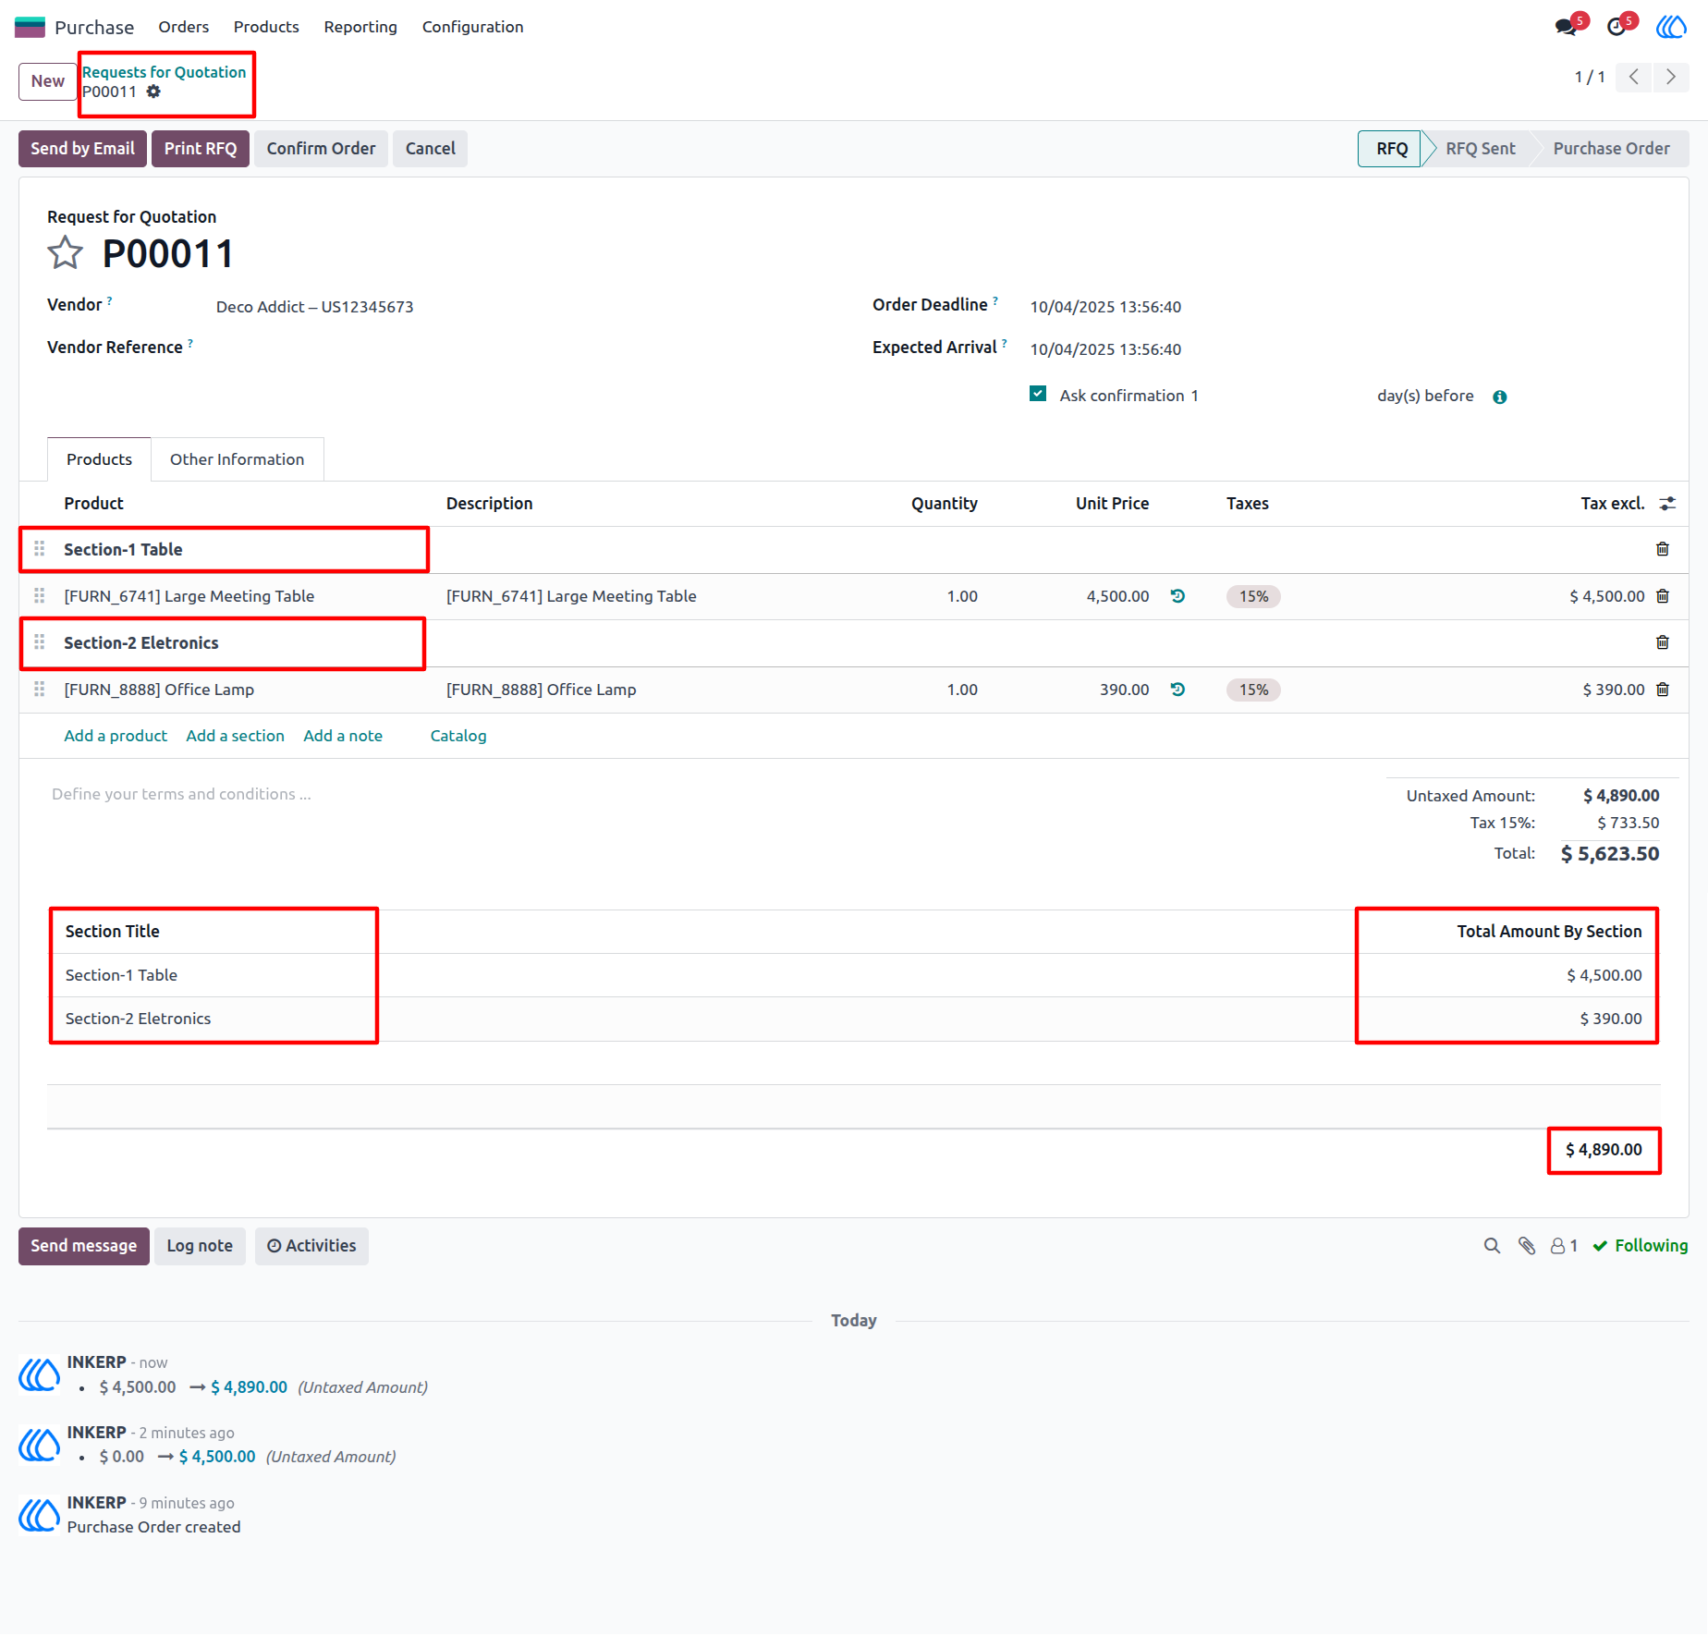Delete the Section-1 Table row
1708x1636 pixels.
pos(1663,549)
